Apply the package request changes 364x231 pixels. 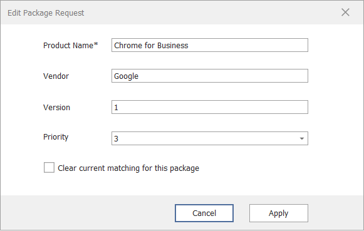[279, 213]
